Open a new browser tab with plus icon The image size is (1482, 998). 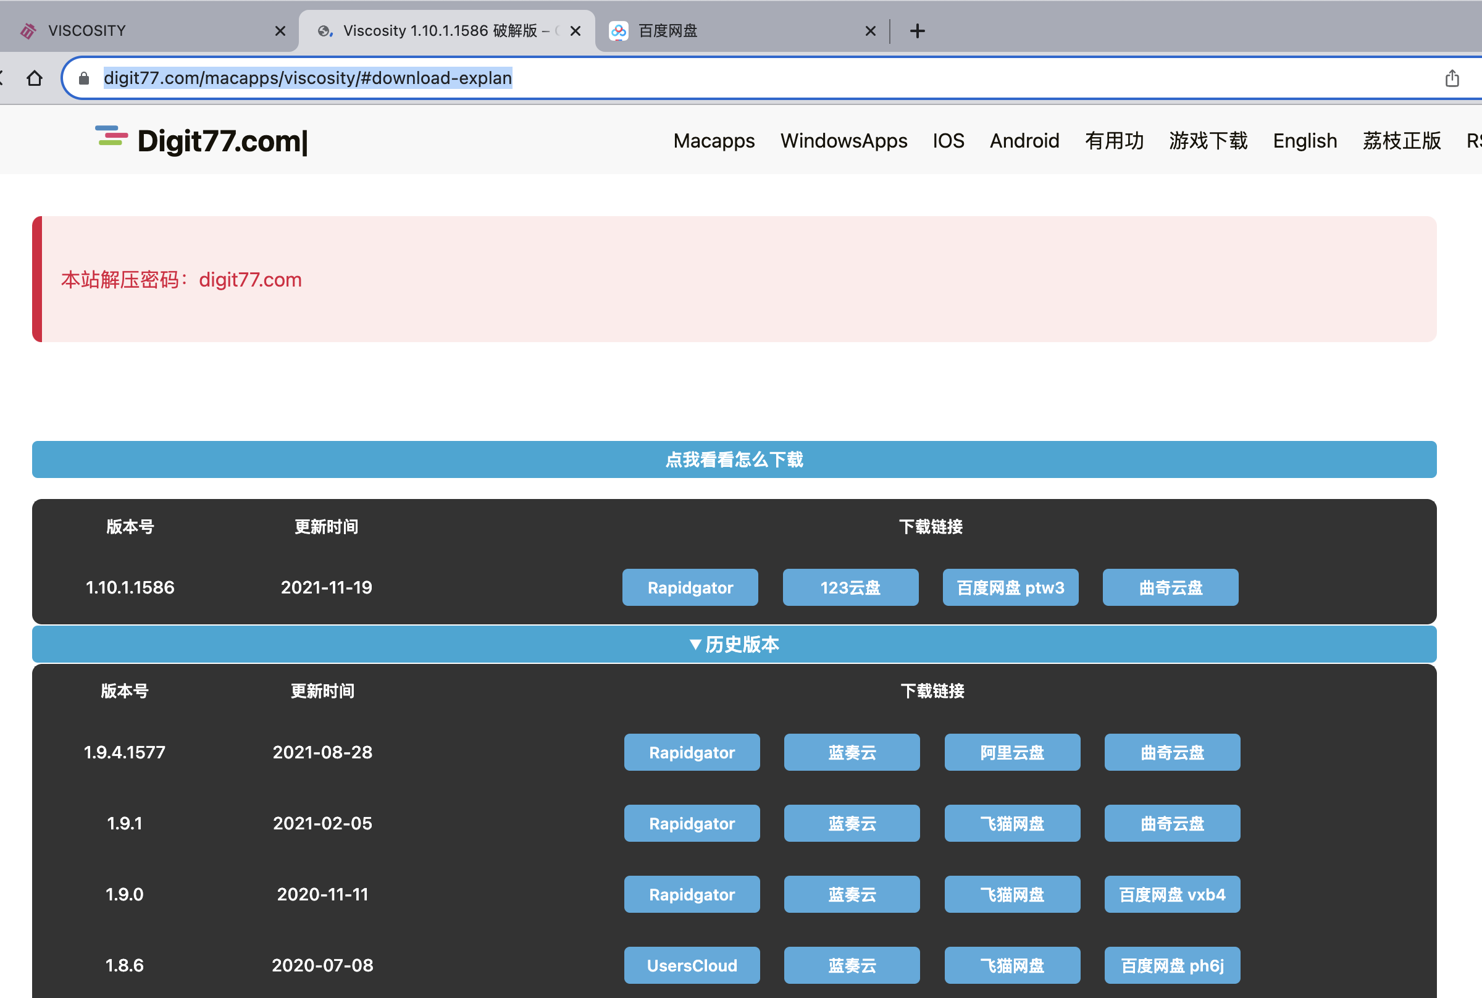(917, 30)
